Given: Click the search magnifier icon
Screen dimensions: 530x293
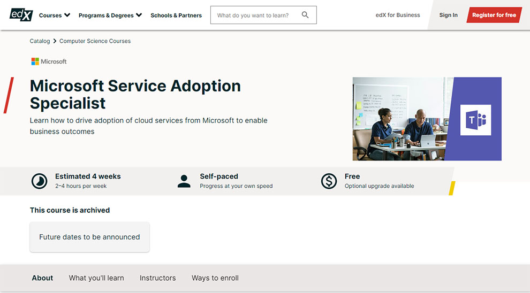Looking at the screenshot, I should [x=305, y=15].
